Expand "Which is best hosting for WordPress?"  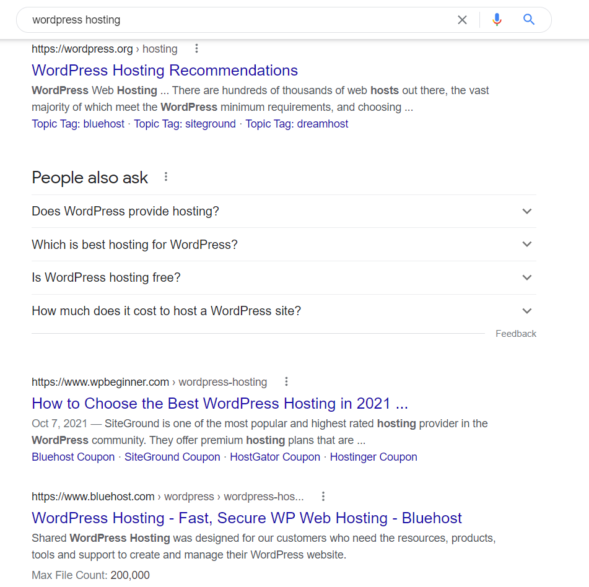[284, 245]
